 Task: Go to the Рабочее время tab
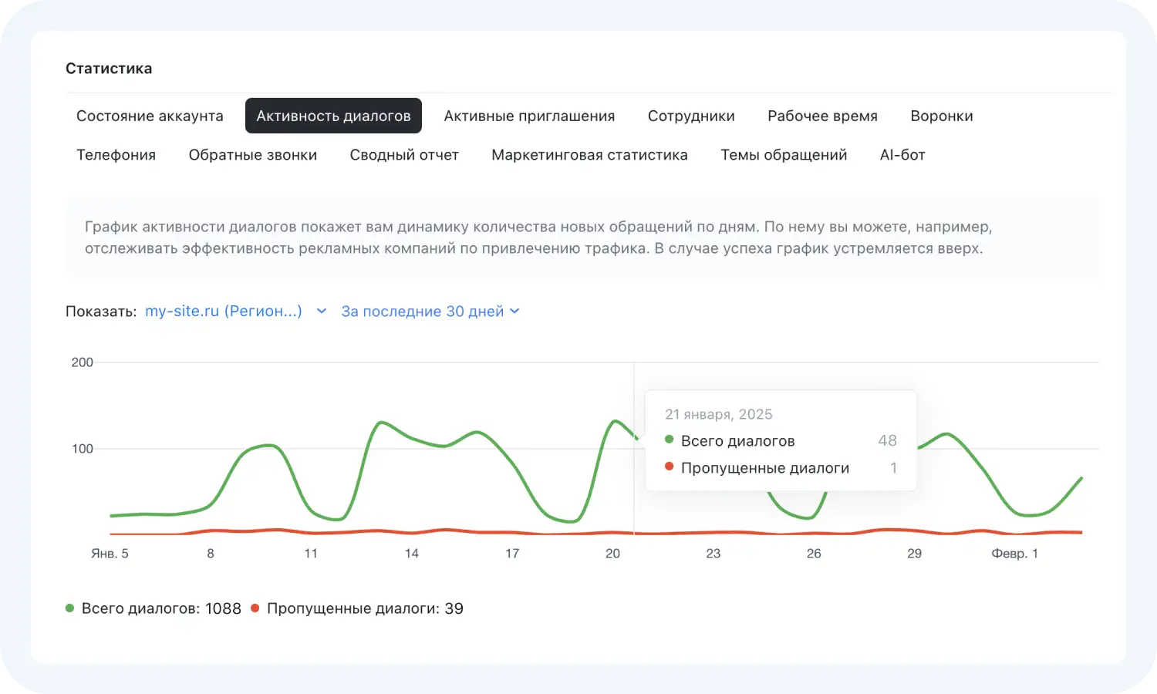click(x=822, y=116)
